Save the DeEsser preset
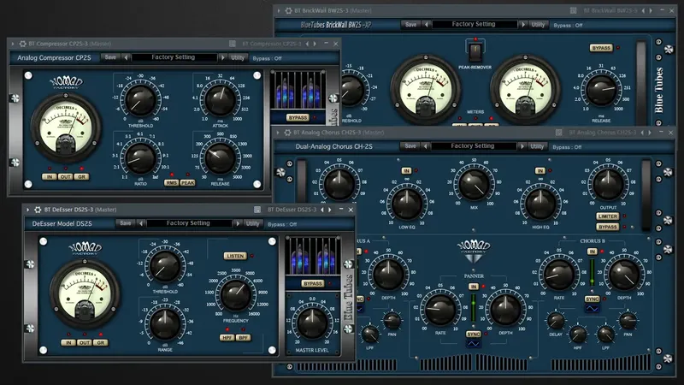Viewport: 684px width, 385px height. (x=126, y=223)
